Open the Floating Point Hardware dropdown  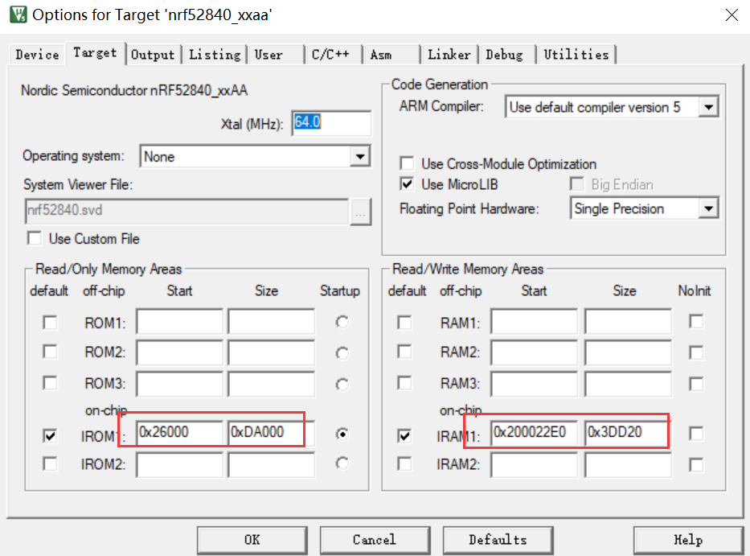tap(709, 208)
